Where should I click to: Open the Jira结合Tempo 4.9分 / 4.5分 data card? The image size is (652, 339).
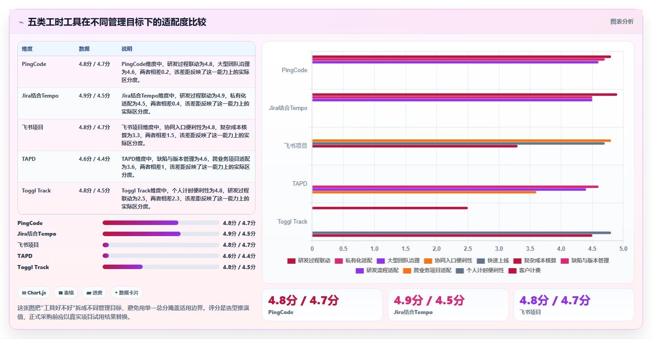448,305
